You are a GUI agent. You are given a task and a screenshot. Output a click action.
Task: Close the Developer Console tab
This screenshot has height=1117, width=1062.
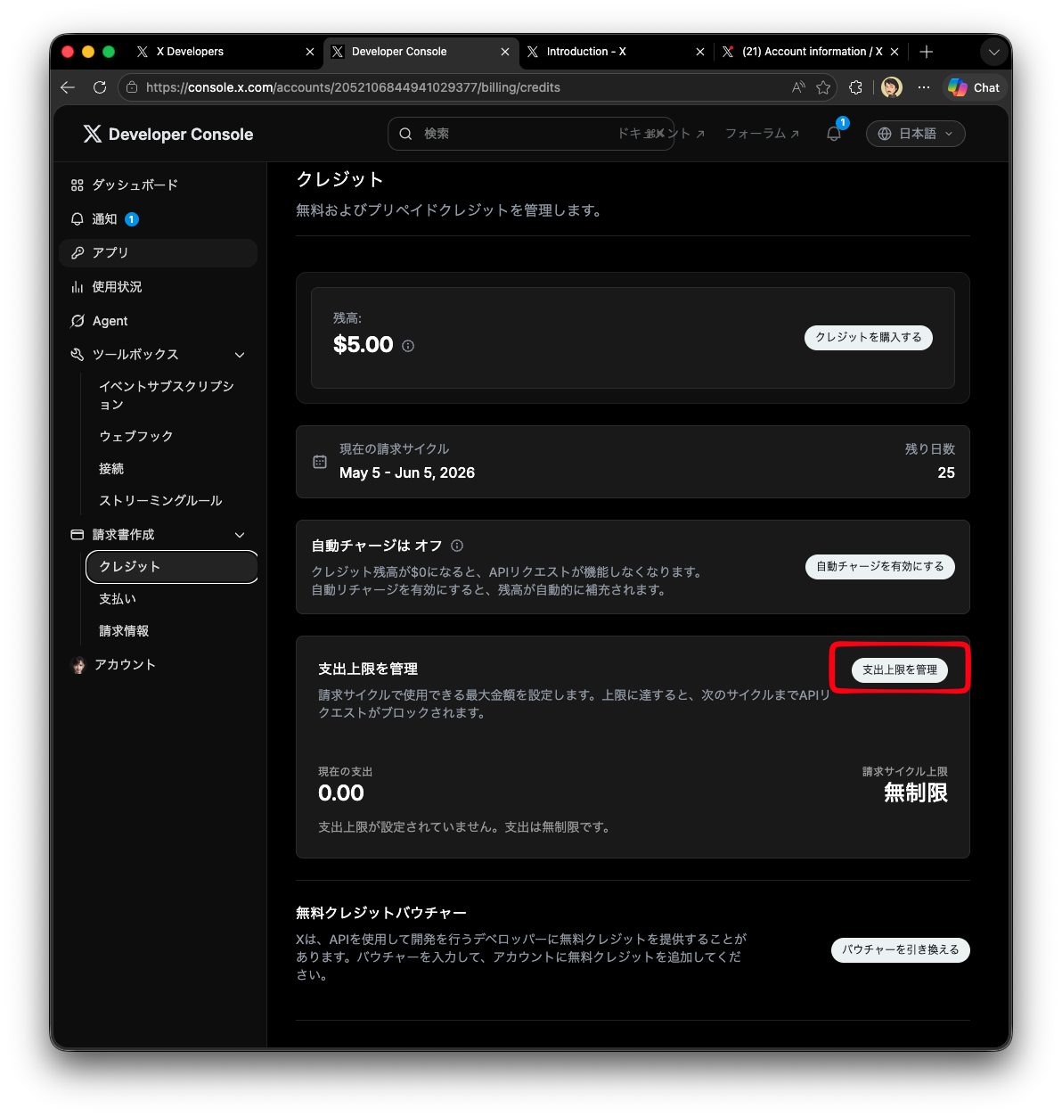click(x=505, y=52)
